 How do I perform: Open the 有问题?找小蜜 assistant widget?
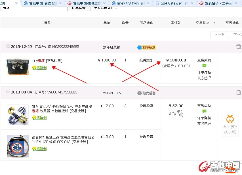(x=230, y=124)
